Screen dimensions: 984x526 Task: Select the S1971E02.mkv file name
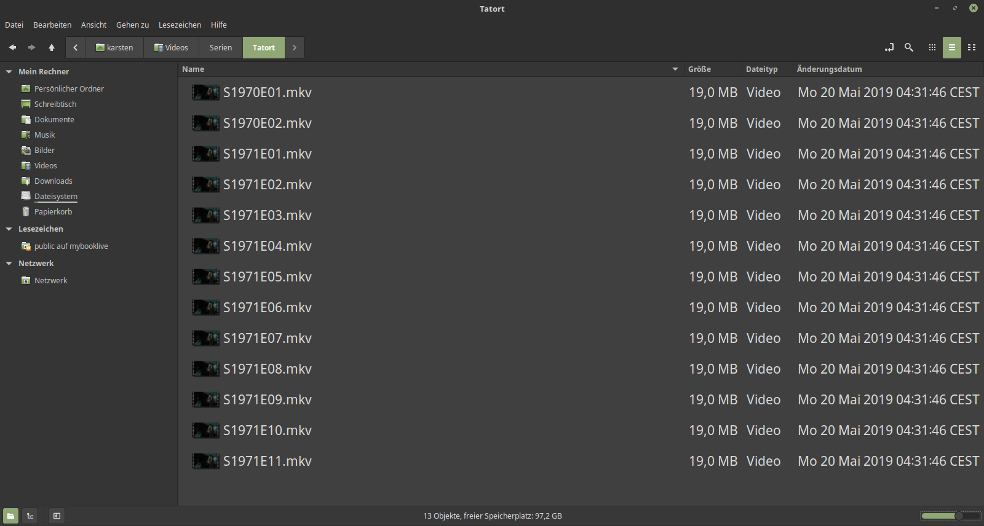268,184
